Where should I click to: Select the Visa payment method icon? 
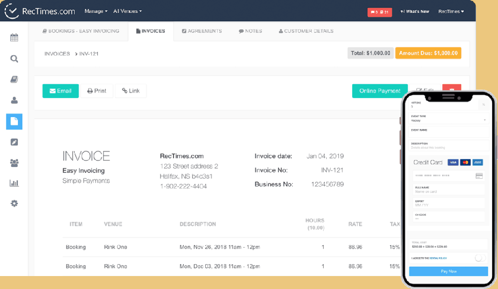(x=453, y=162)
